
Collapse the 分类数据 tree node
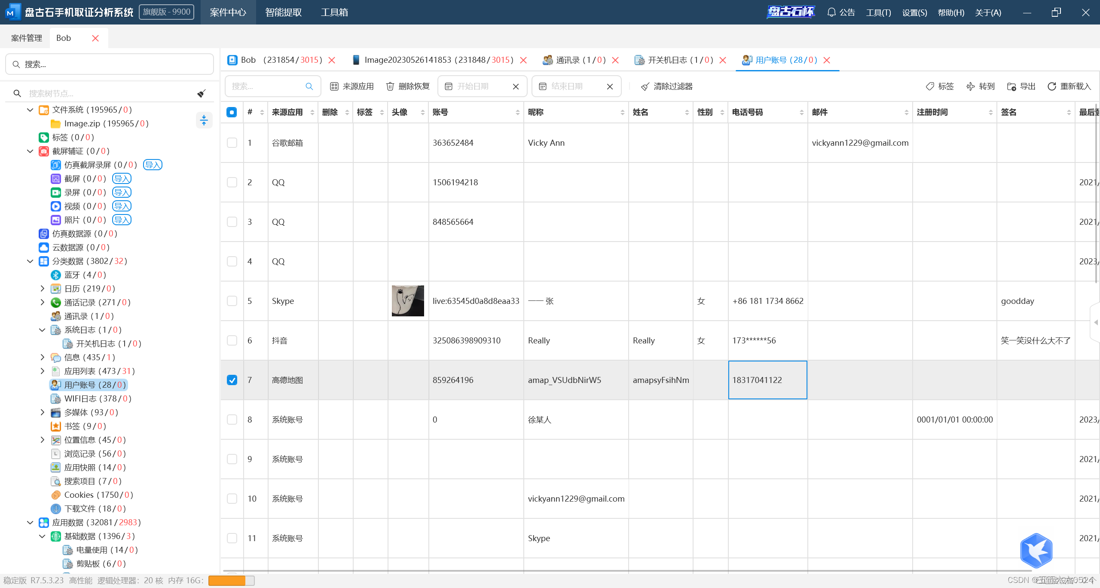click(x=30, y=261)
